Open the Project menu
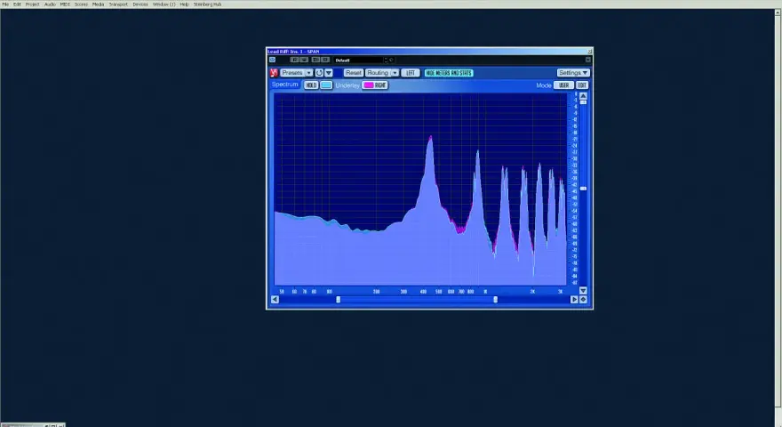Image resolution: width=782 pixels, height=427 pixels. pos(32,4)
